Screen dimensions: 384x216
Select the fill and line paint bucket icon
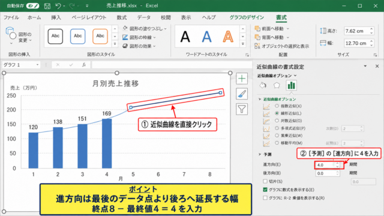coord(263,85)
